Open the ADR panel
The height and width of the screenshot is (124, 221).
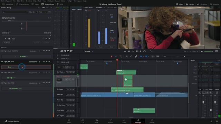click(60, 4)
